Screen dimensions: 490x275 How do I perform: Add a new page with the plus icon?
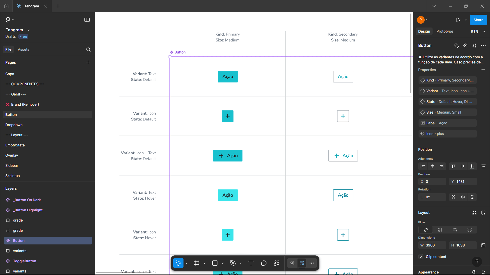(x=88, y=62)
